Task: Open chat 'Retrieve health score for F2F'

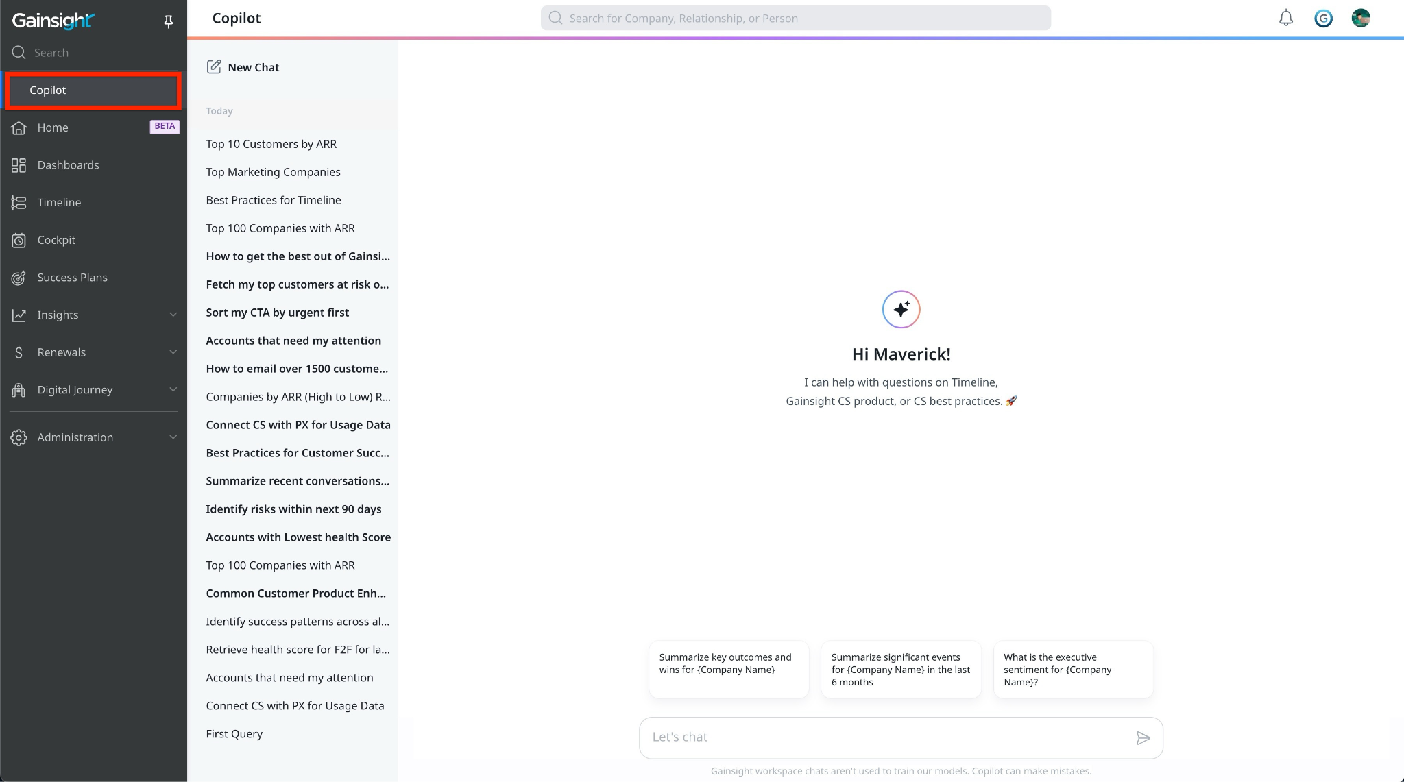Action: (298, 650)
